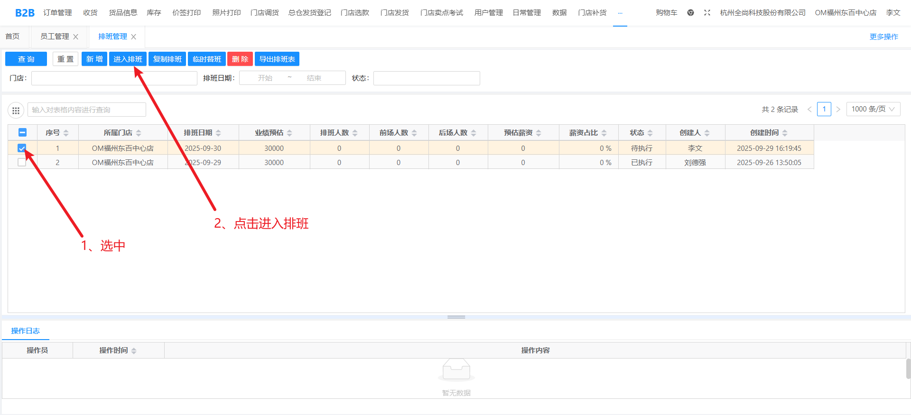Image resolution: width=911 pixels, height=415 pixels.
Task: Sort by 排班日期 column sort icon
Action: coord(218,133)
